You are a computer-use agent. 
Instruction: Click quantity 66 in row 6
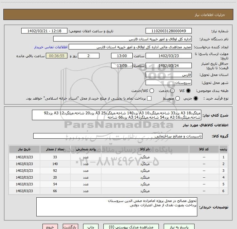55,191
